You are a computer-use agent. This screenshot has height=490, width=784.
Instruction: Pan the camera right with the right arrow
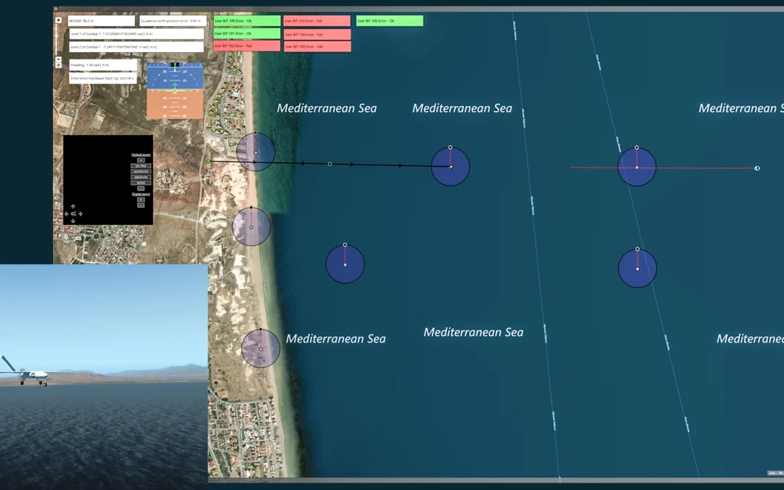tap(80, 214)
